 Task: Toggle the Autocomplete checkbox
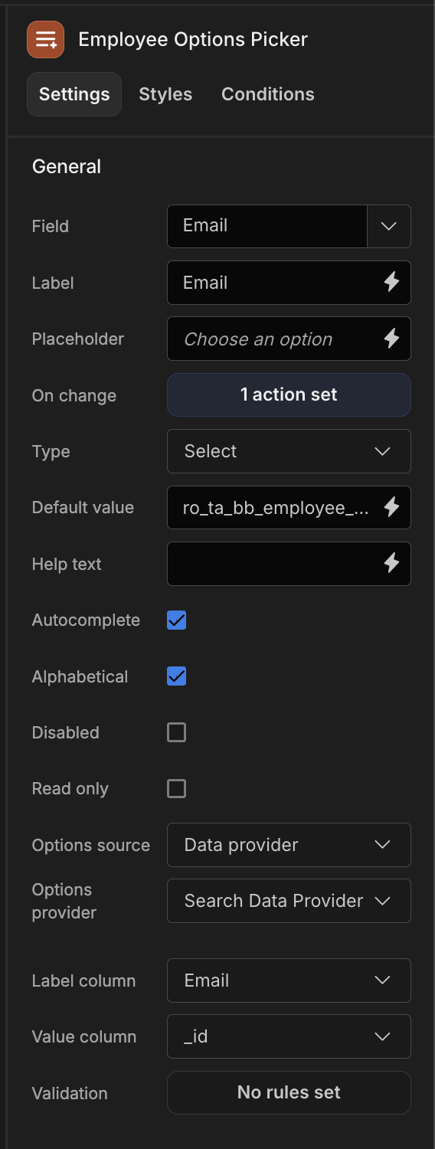177,620
